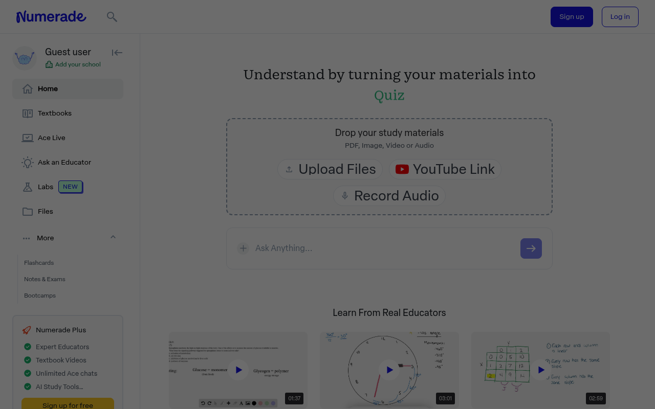Click YouTube Link button
The height and width of the screenshot is (409, 655).
pyautogui.click(x=445, y=169)
